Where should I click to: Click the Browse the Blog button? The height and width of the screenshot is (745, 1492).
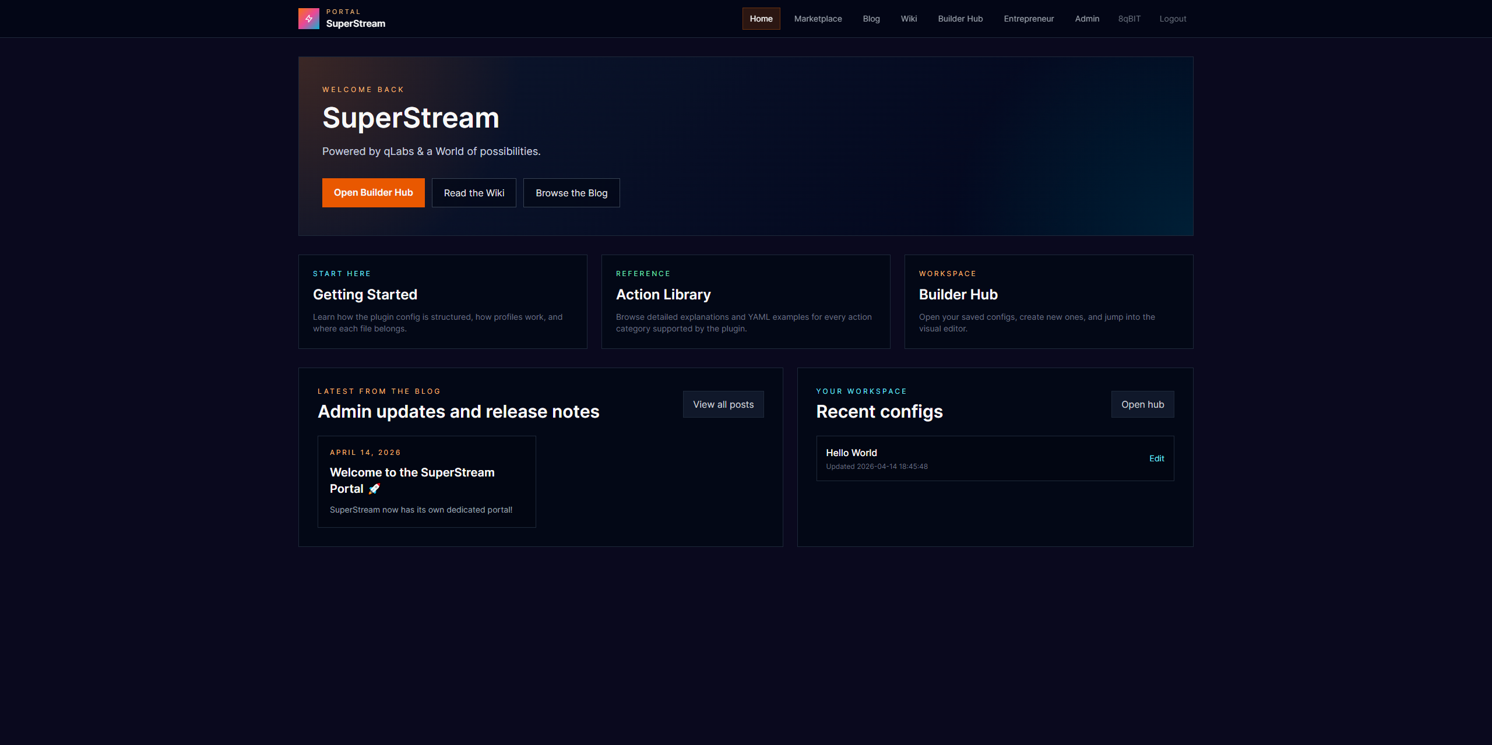571,193
